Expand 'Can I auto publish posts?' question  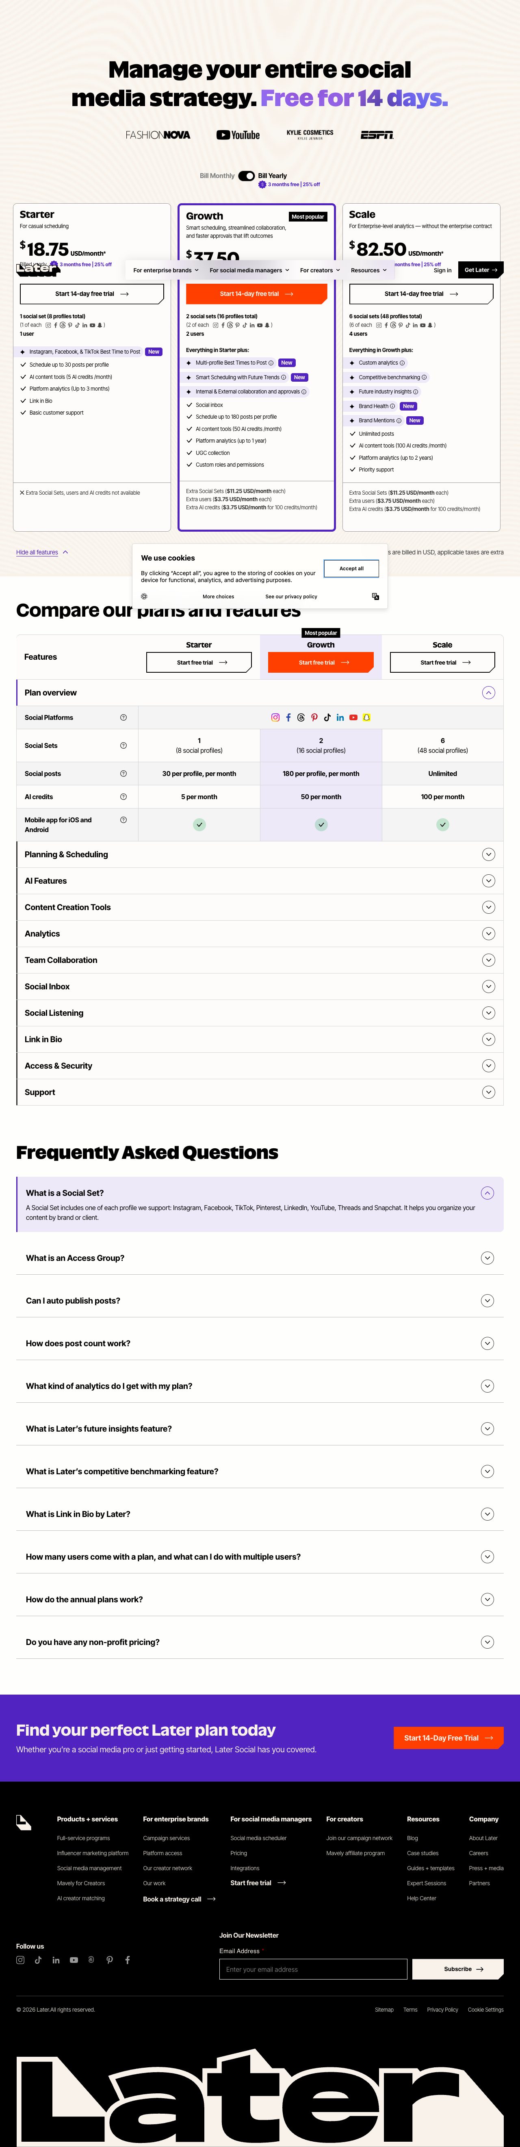[487, 1300]
